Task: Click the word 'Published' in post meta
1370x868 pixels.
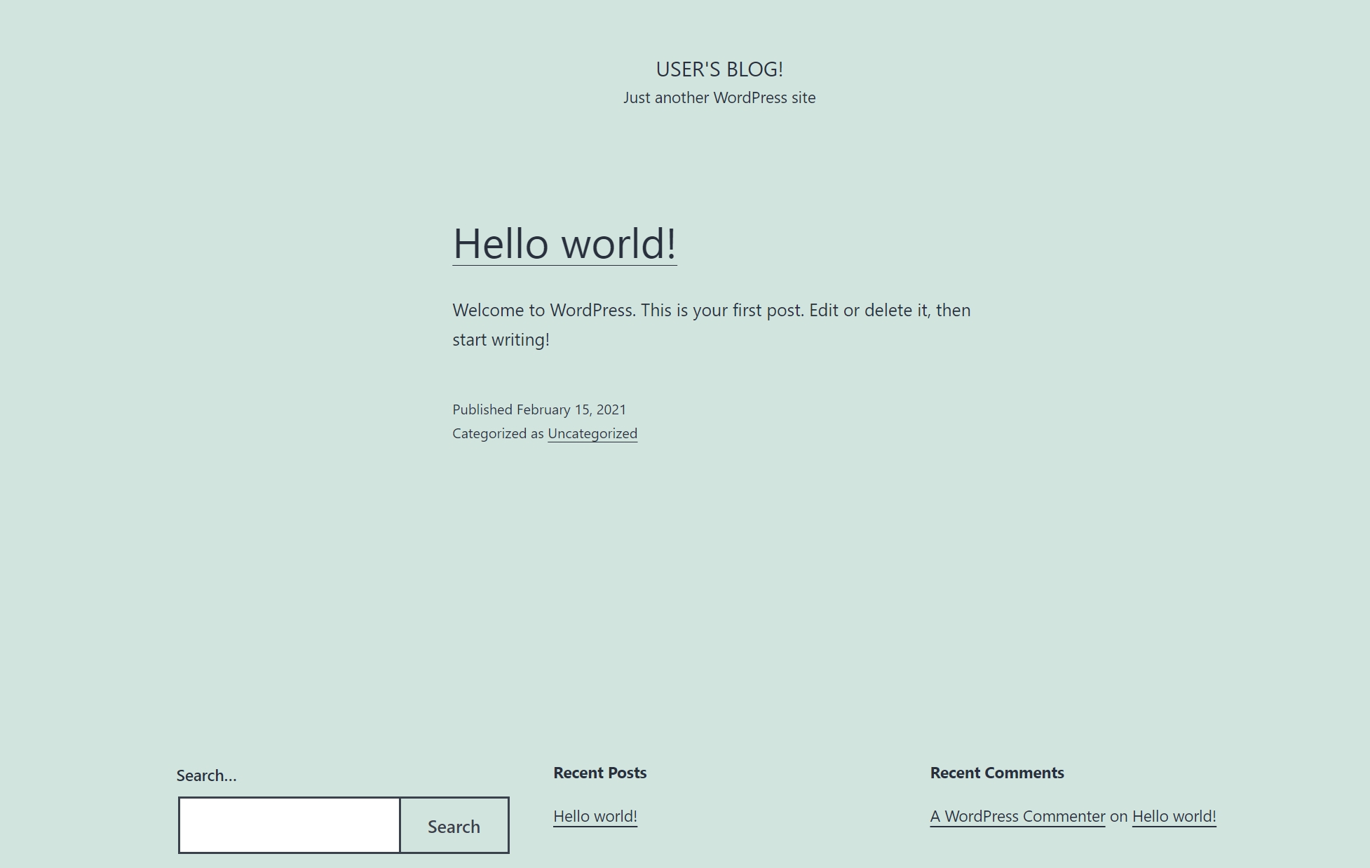Action: (482, 409)
